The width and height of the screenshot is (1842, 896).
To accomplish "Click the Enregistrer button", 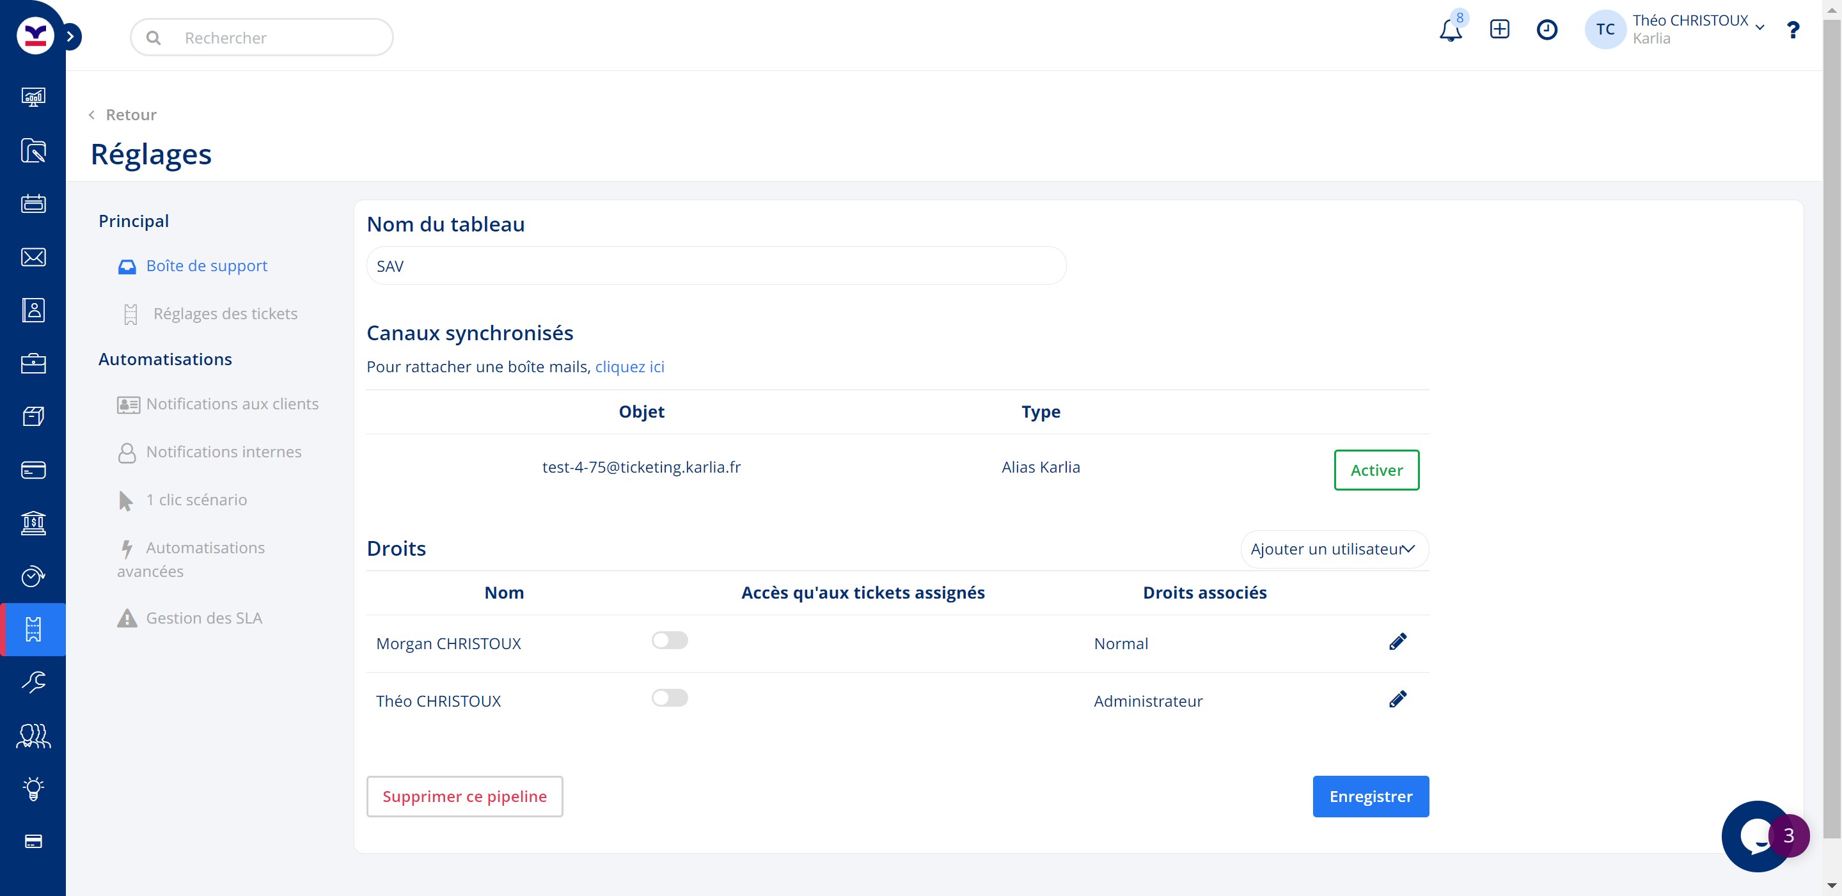I will pyautogui.click(x=1370, y=796).
